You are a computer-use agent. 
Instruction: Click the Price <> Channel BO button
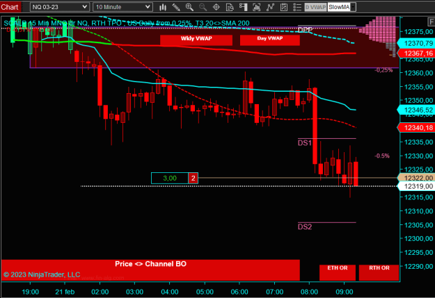[x=150, y=270]
